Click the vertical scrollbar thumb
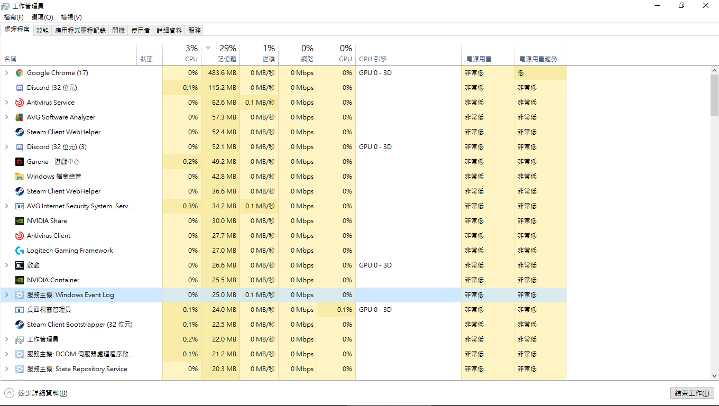This screenshot has height=406, width=719. (x=714, y=95)
